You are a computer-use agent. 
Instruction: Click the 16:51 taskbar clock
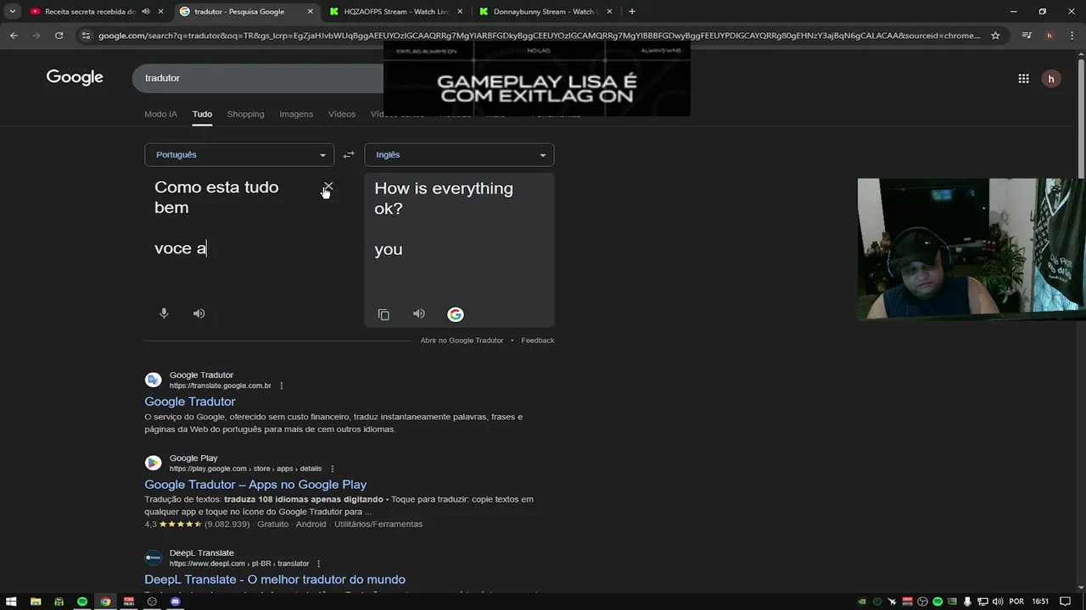[x=1041, y=602]
